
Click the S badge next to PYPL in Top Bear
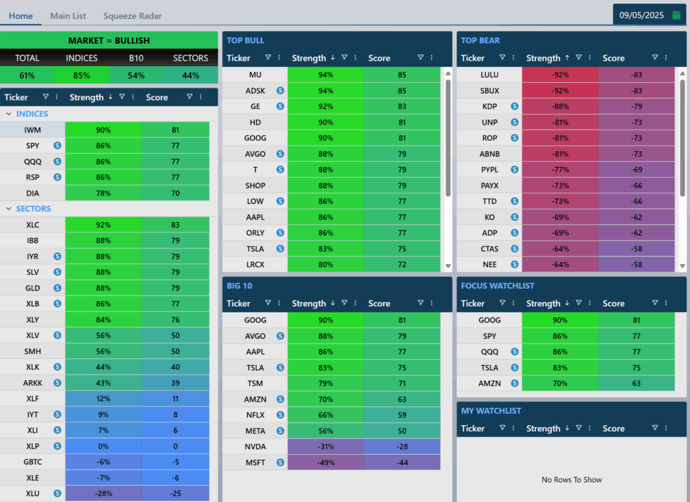pyautogui.click(x=514, y=169)
